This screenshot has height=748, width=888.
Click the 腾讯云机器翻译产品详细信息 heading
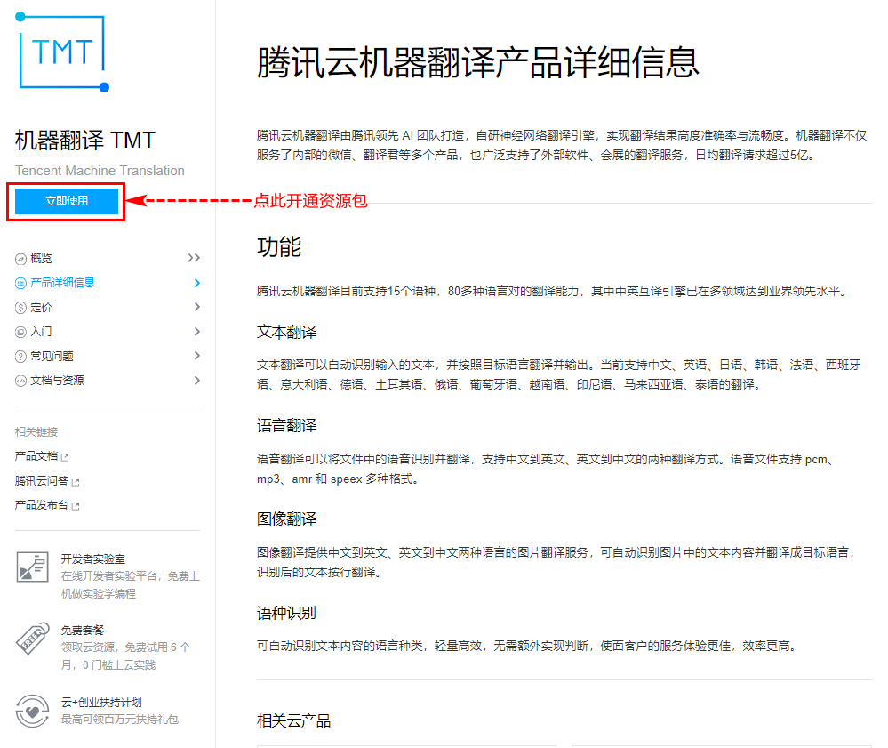pyautogui.click(x=478, y=61)
